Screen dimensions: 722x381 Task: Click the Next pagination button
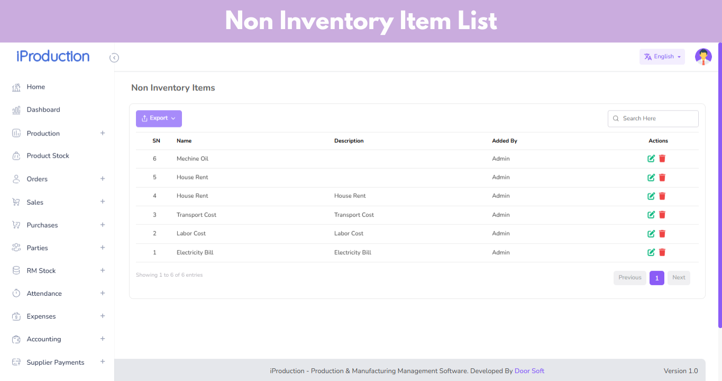[x=679, y=278]
